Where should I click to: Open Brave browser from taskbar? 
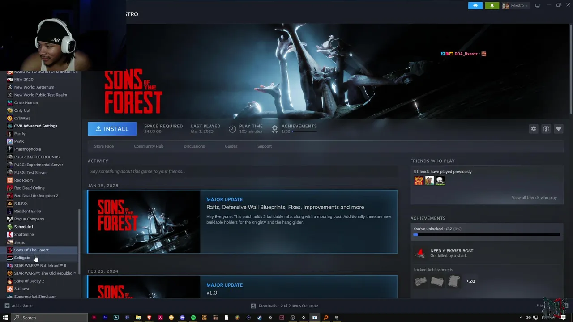[149, 318]
